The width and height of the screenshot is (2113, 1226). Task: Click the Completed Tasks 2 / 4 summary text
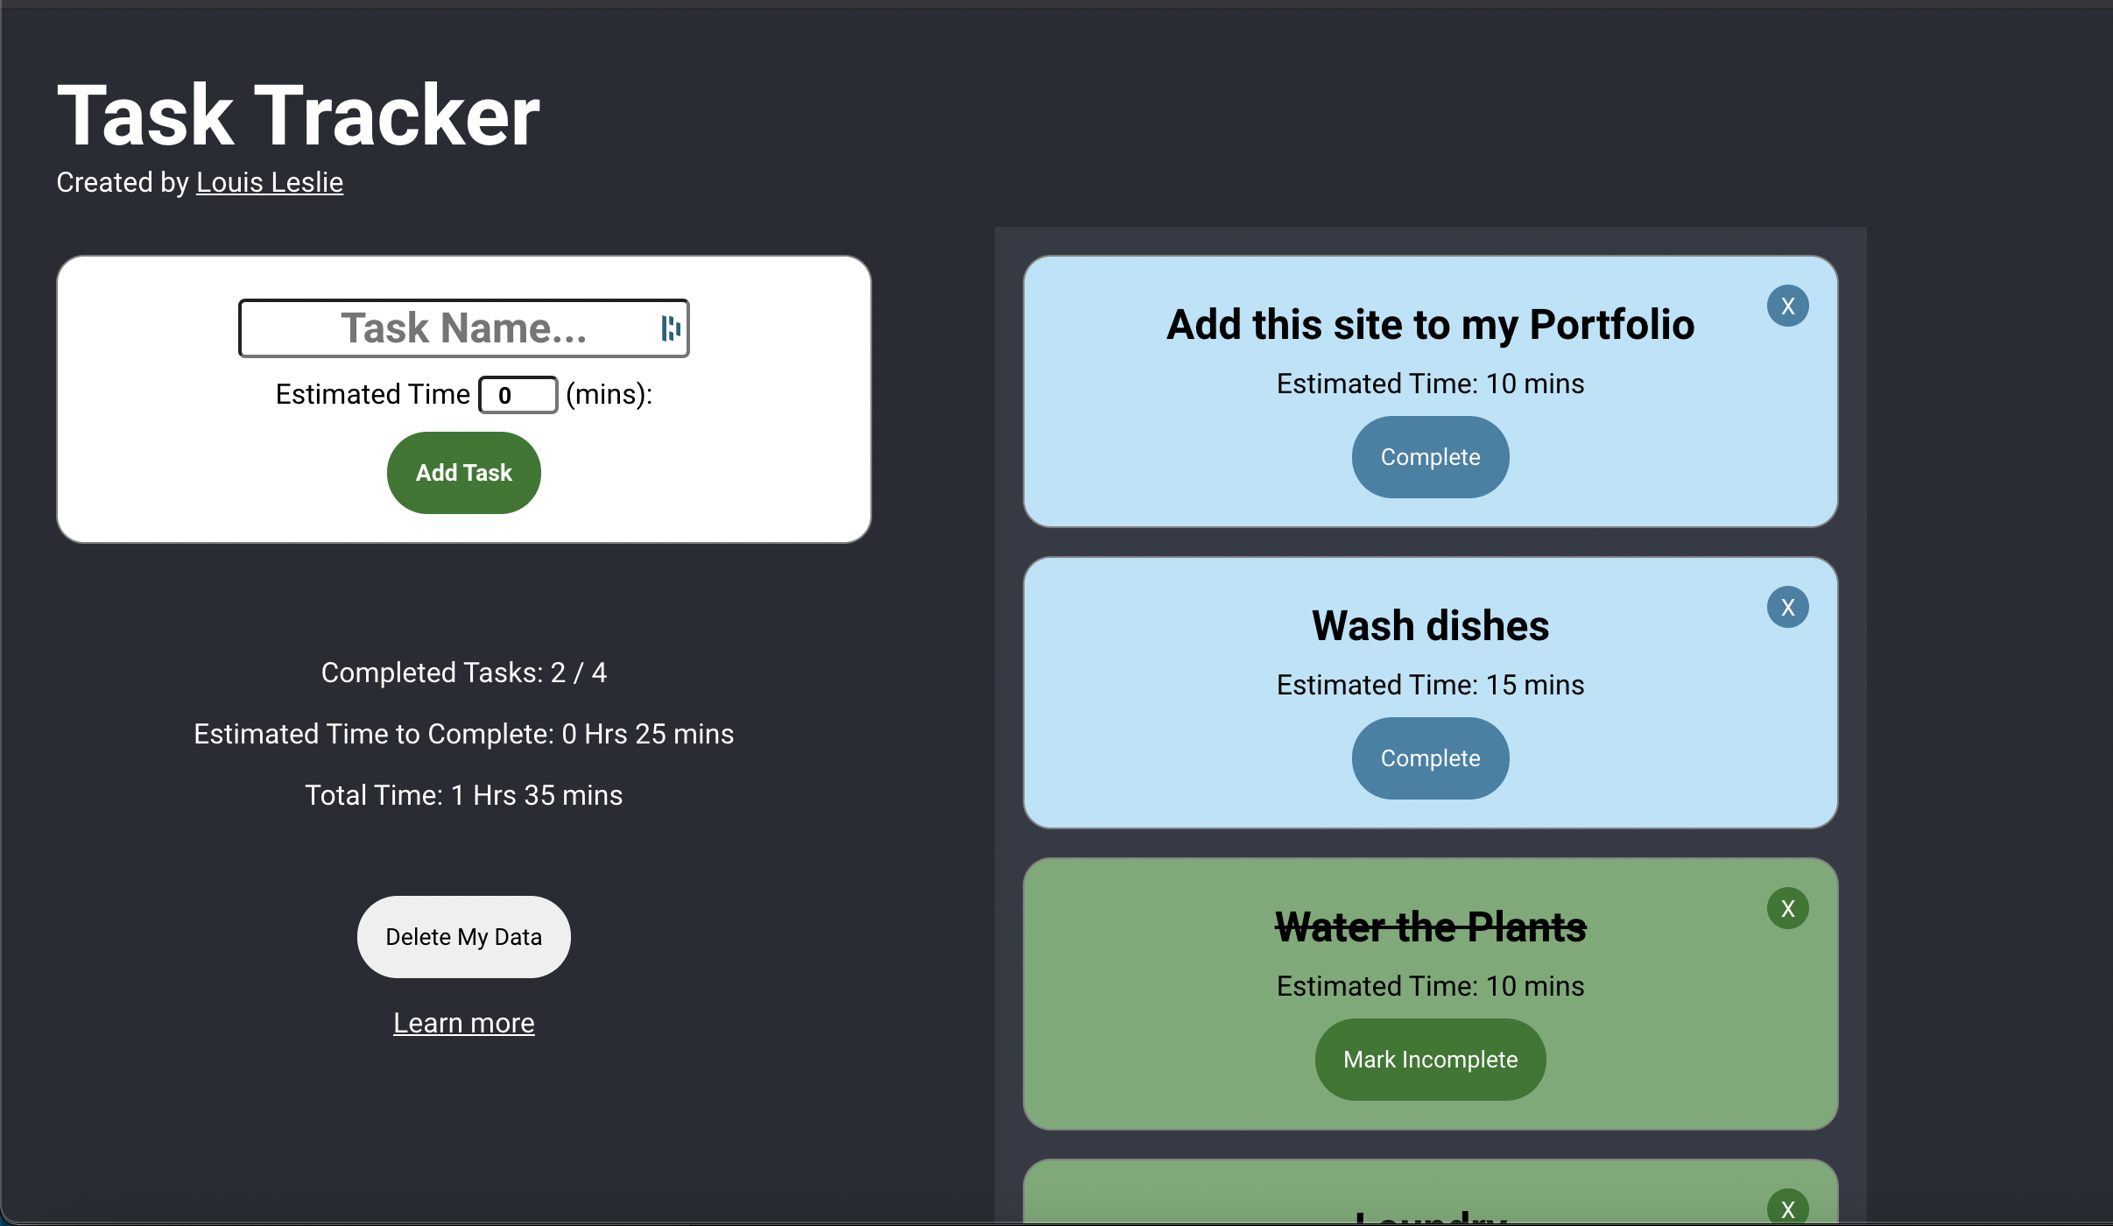tap(463, 673)
